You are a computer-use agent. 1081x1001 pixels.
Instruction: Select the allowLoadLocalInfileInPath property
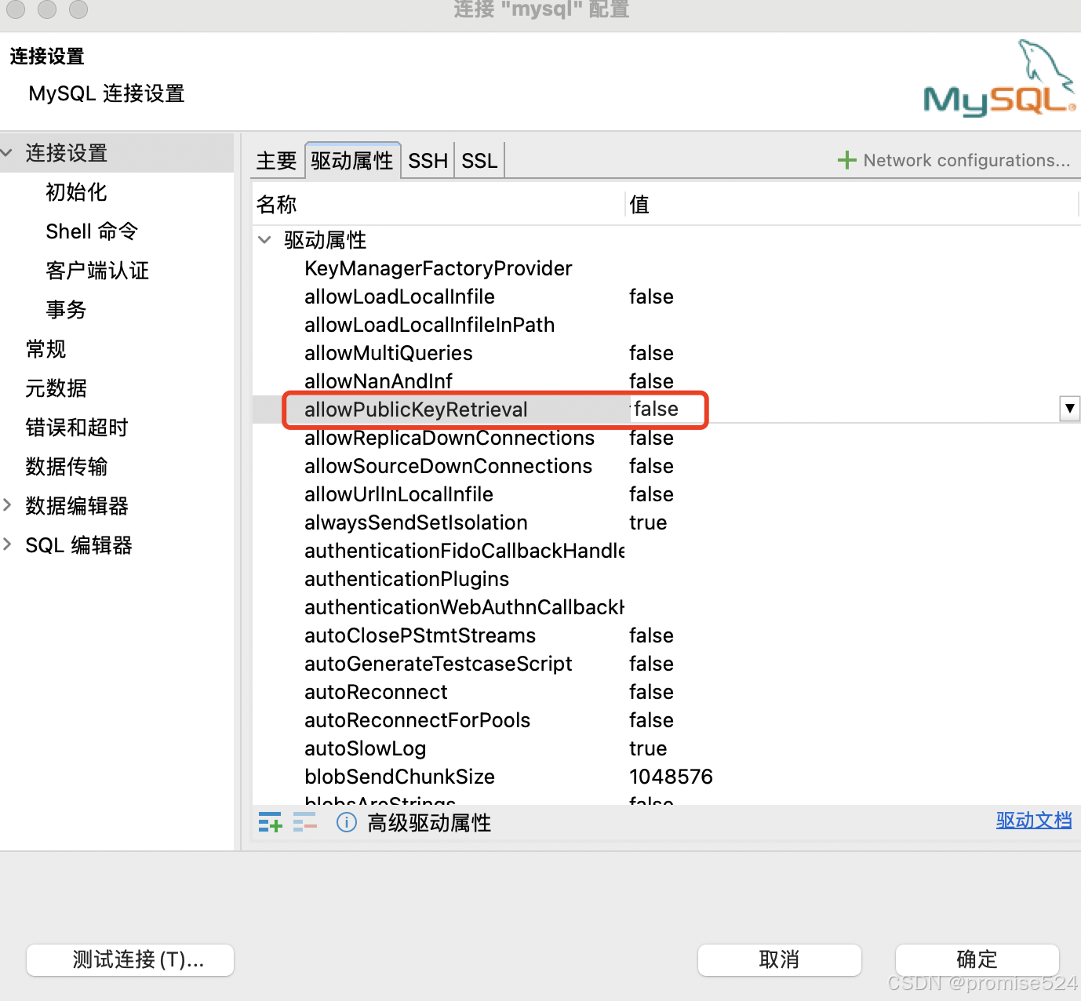pos(429,325)
